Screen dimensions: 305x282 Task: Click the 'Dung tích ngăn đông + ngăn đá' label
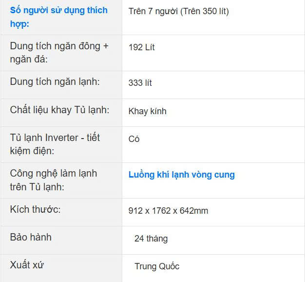pyautogui.click(x=59, y=52)
